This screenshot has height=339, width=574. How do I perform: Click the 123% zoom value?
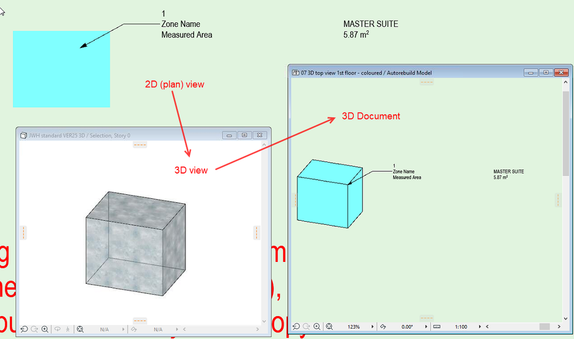[x=353, y=326]
